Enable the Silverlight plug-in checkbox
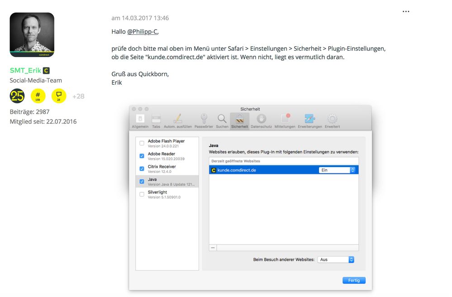 pyautogui.click(x=142, y=194)
